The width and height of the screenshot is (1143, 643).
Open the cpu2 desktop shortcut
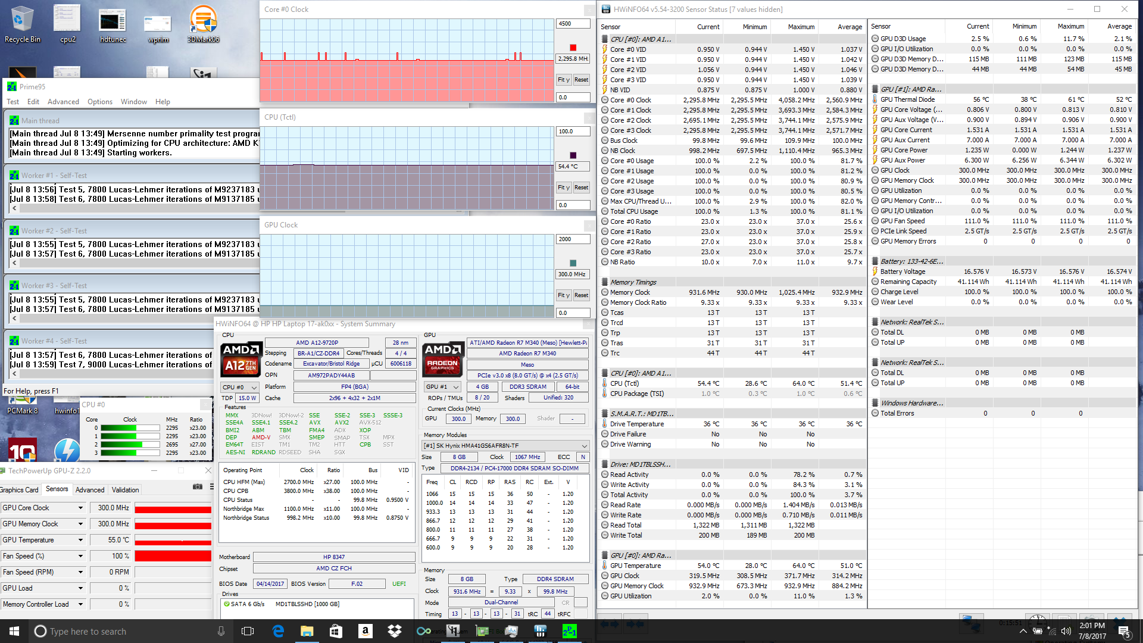[x=67, y=24]
